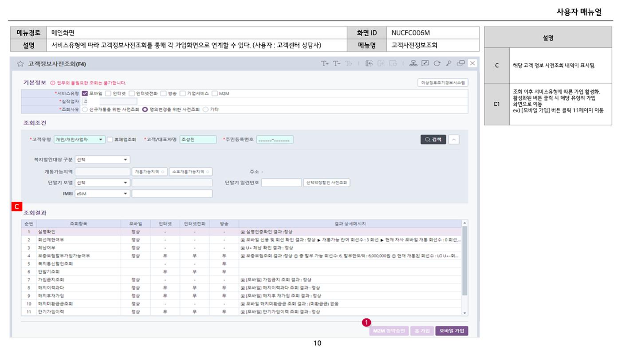621x349 pixels.
Task: Click the 결과 상세메시지 column header
Action: [x=350, y=224]
